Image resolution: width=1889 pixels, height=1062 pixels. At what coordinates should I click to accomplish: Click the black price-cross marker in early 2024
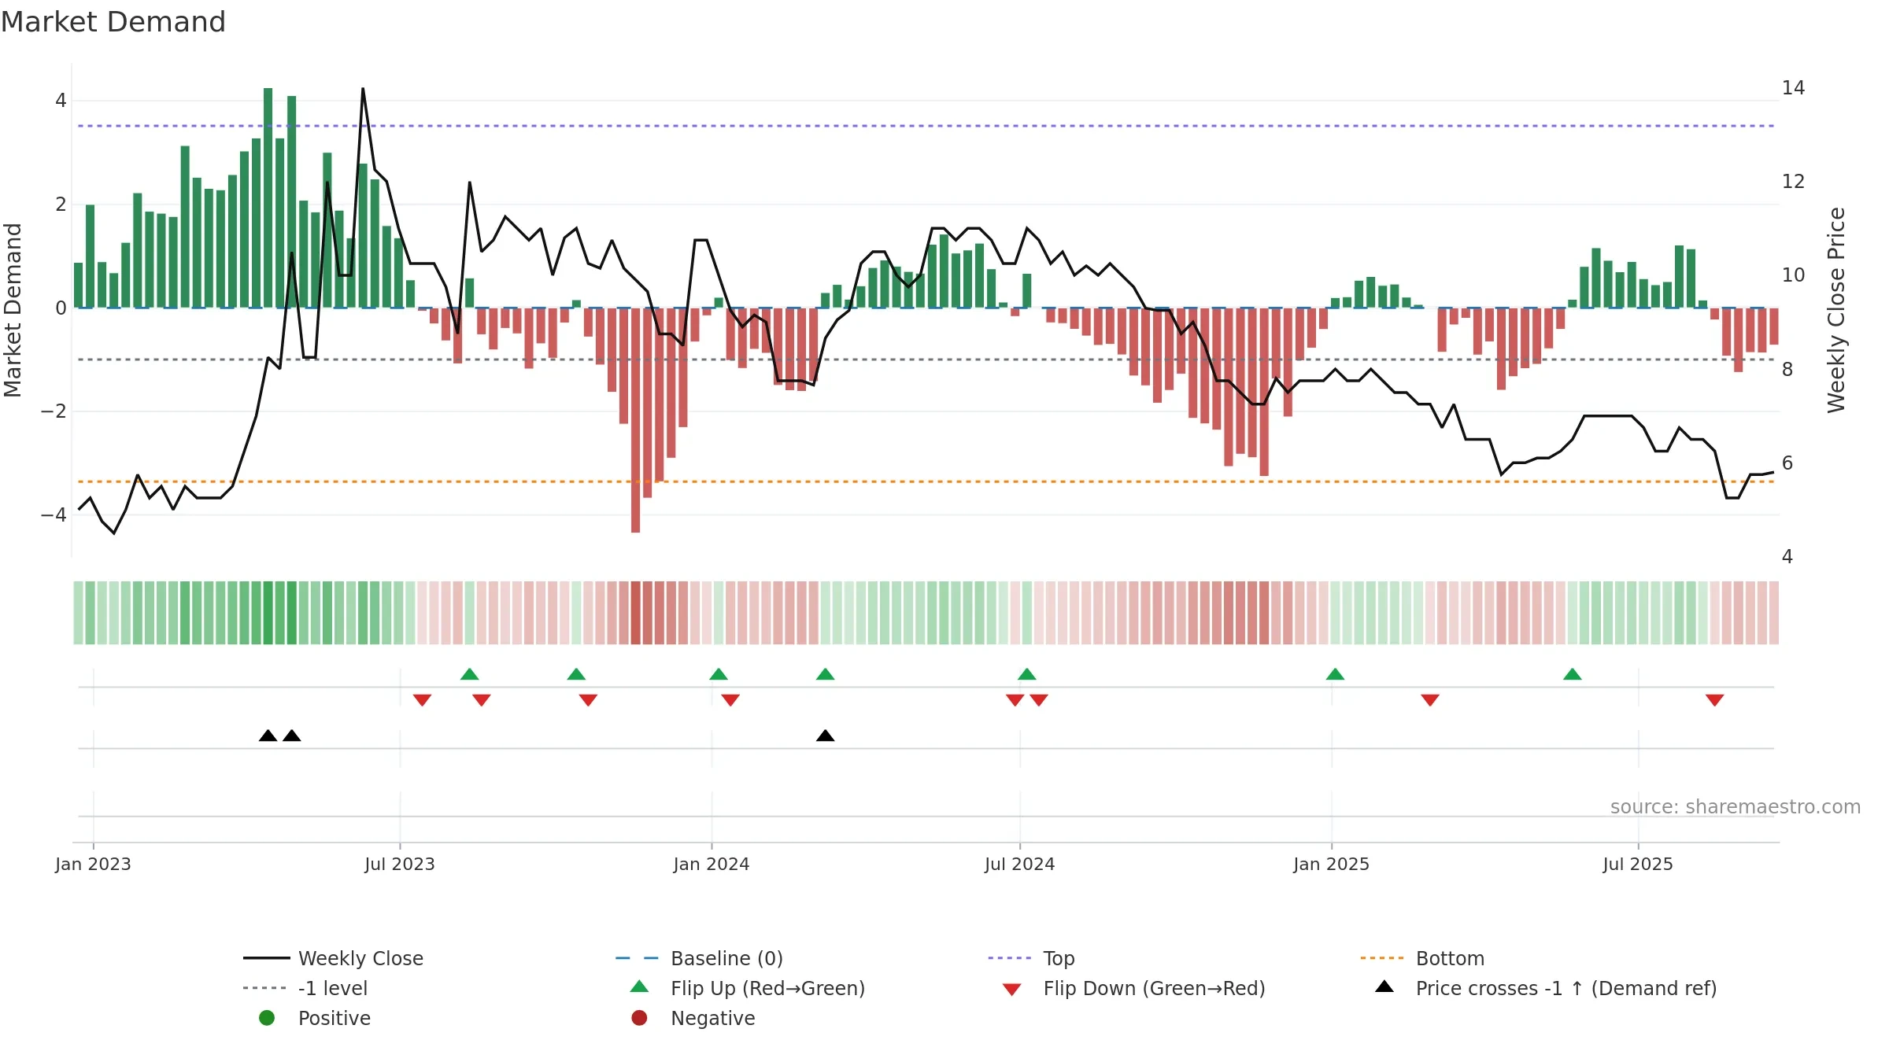point(826,736)
